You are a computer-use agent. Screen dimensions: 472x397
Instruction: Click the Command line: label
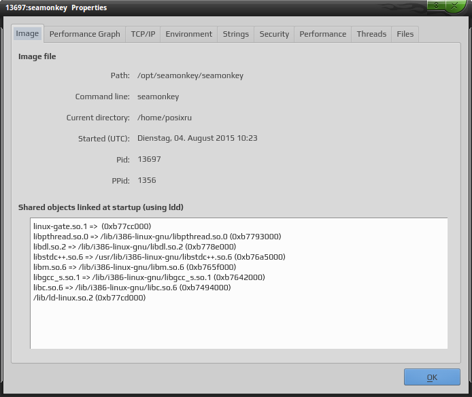click(x=102, y=97)
